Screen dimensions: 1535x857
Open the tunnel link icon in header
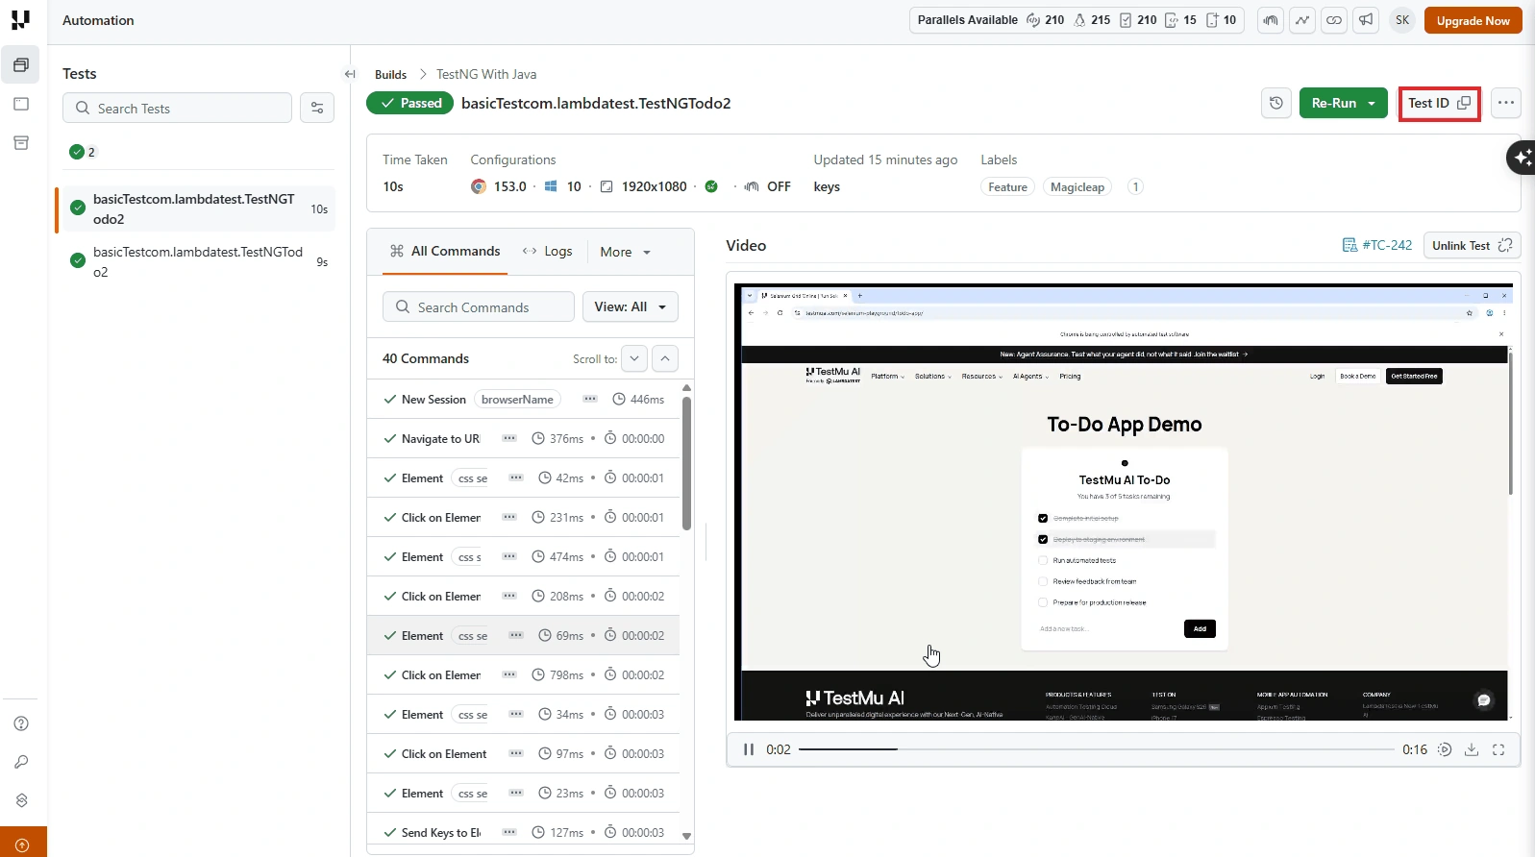1334,20
